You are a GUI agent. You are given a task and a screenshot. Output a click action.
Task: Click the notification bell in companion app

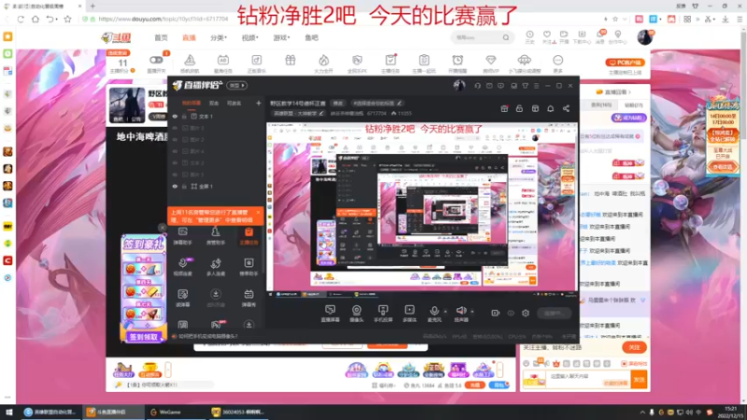550,108
